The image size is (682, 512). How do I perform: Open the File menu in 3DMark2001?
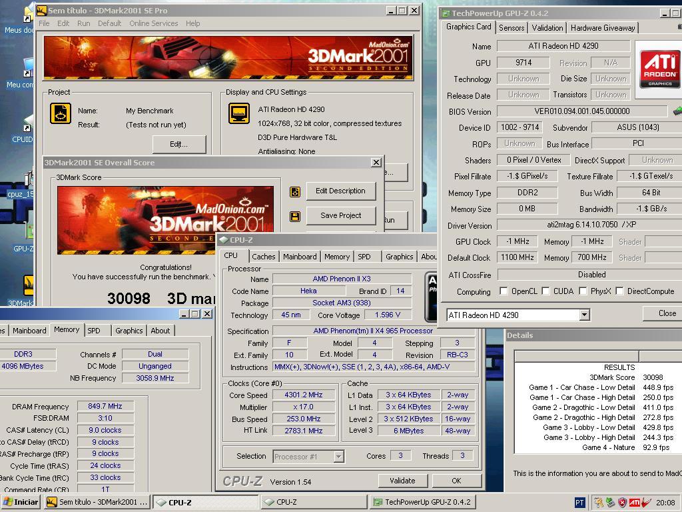click(44, 23)
